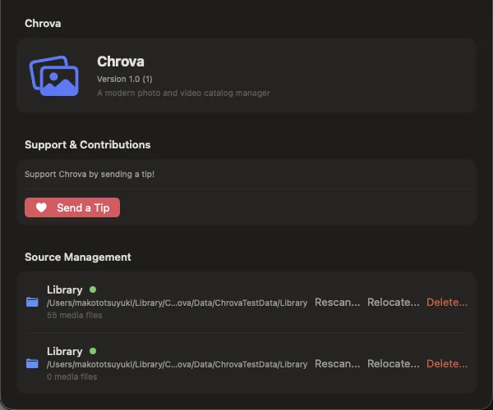Click the "55 media files" label
Image resolution: width=493 pixels, height=410 pixels.
[x=75, y=315]
